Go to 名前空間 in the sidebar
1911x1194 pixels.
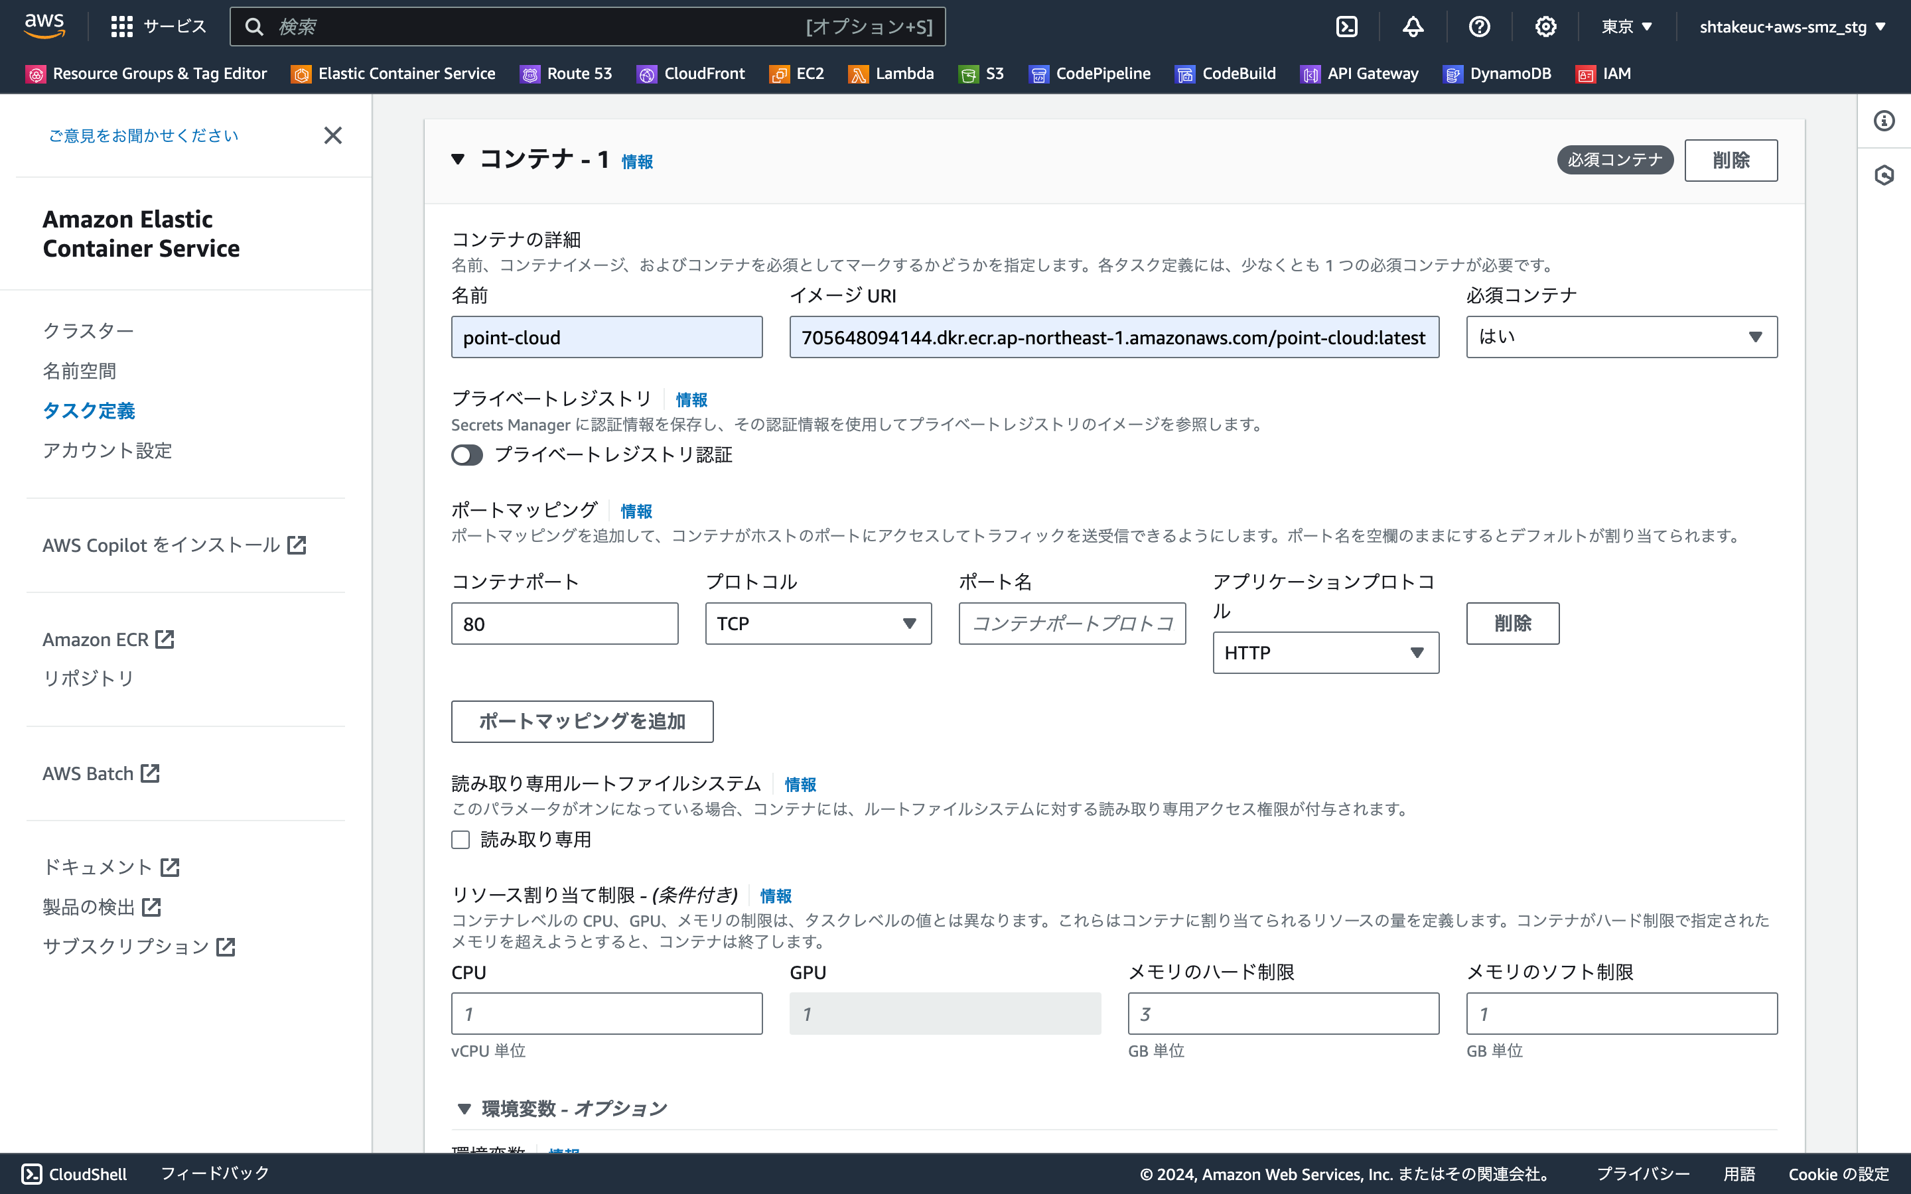pyautogui.click(x=80, y=370)
